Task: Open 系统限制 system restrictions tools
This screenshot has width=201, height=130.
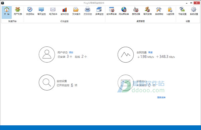Action: pyautogui.click(x=159, y=11)
